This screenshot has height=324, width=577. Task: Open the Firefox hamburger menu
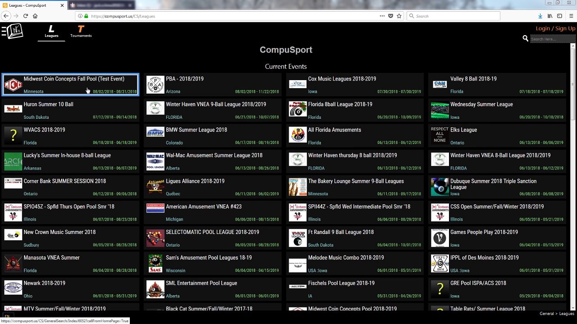point(571,16)
